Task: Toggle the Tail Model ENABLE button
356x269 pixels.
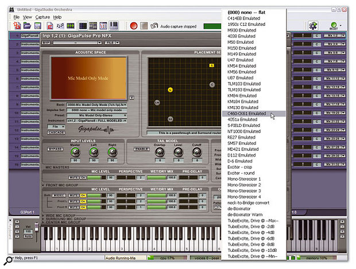Action: click(x=141, y=149)
